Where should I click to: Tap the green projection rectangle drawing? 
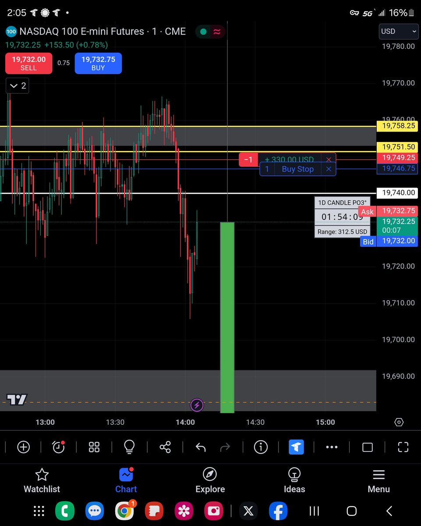[227, 317]
